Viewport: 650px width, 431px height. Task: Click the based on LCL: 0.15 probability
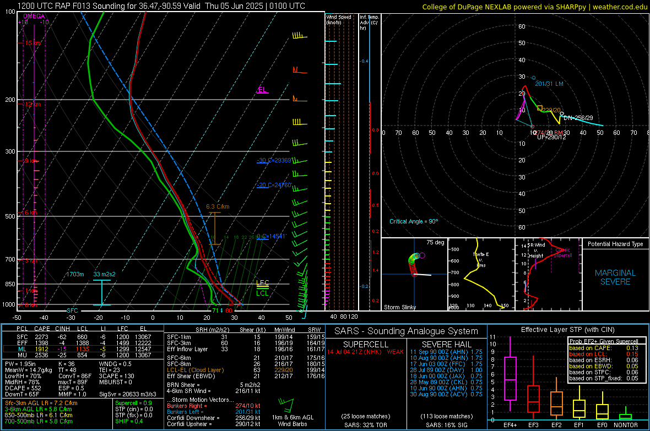coord(604,354)
